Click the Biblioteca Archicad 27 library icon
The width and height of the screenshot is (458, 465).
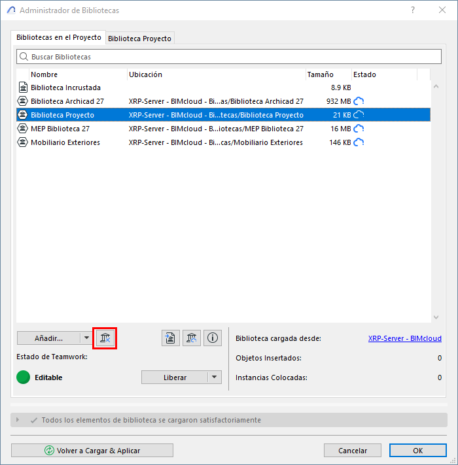[x=23, y=101]
